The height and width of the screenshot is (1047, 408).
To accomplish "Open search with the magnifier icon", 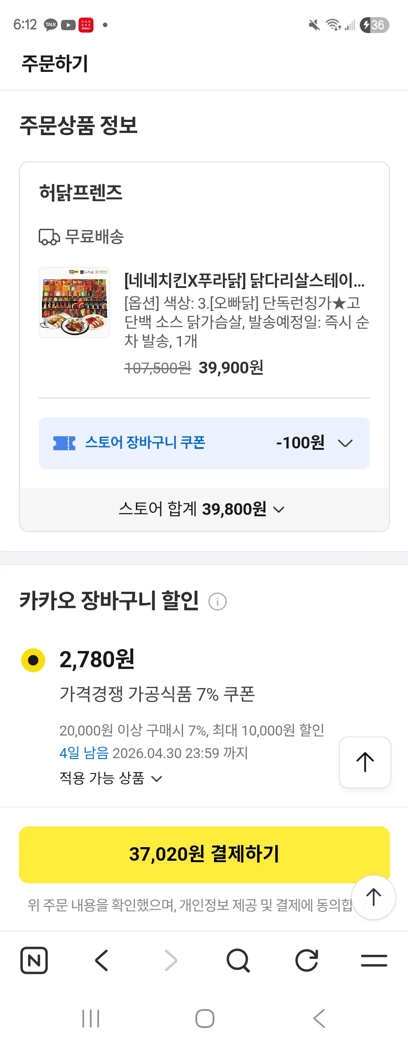I will point(238,960).
